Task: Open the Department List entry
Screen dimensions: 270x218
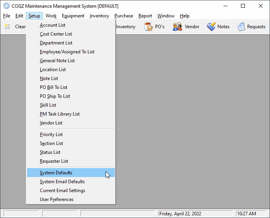Action: pyautogui.click(x=71, y=43)
